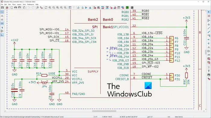The width and height of the screenshot is (211, 118).
Task: Switch units to mils
Action: (x=2, y=20)
